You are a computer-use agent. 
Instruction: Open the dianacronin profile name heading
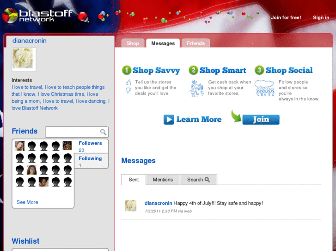30,41
